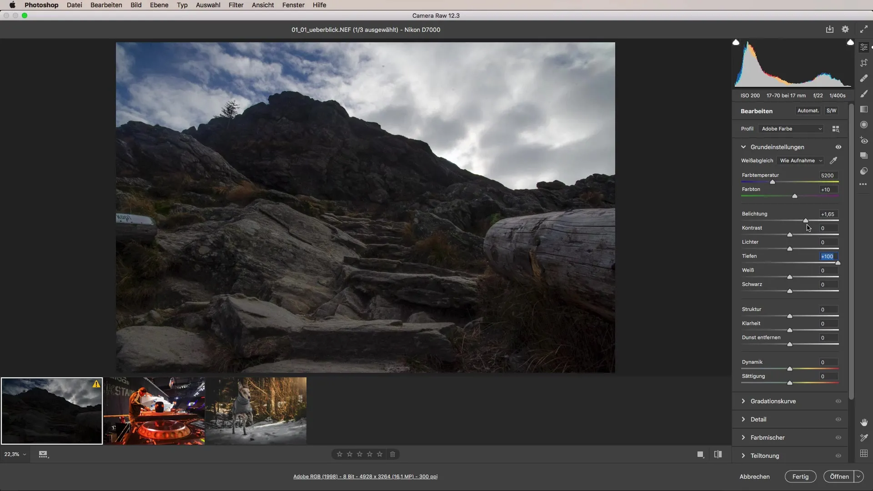Image resolution: width=873 pixels, height=491 pixels.
Task: Open more image settings ellipsis
Action: [x=863, y=185]
